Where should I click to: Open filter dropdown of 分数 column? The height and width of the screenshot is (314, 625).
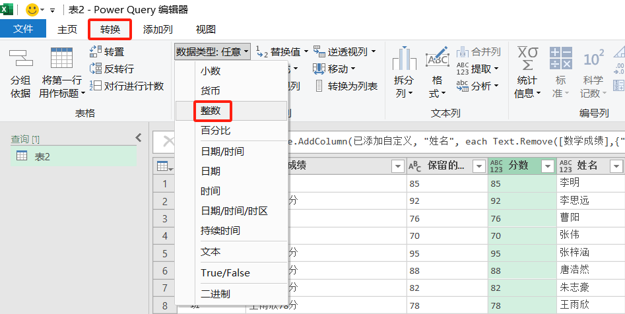pos(548,166)
